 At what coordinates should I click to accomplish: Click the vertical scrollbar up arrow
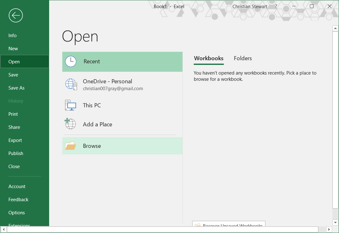(x=335, y=28)
